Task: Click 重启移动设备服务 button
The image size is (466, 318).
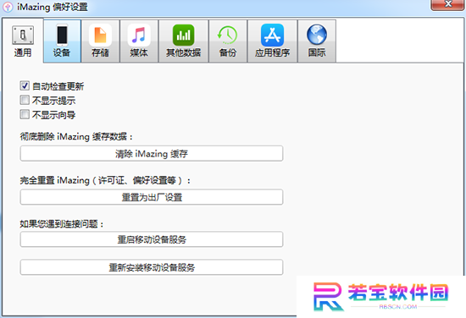Action: click(152, 239)
